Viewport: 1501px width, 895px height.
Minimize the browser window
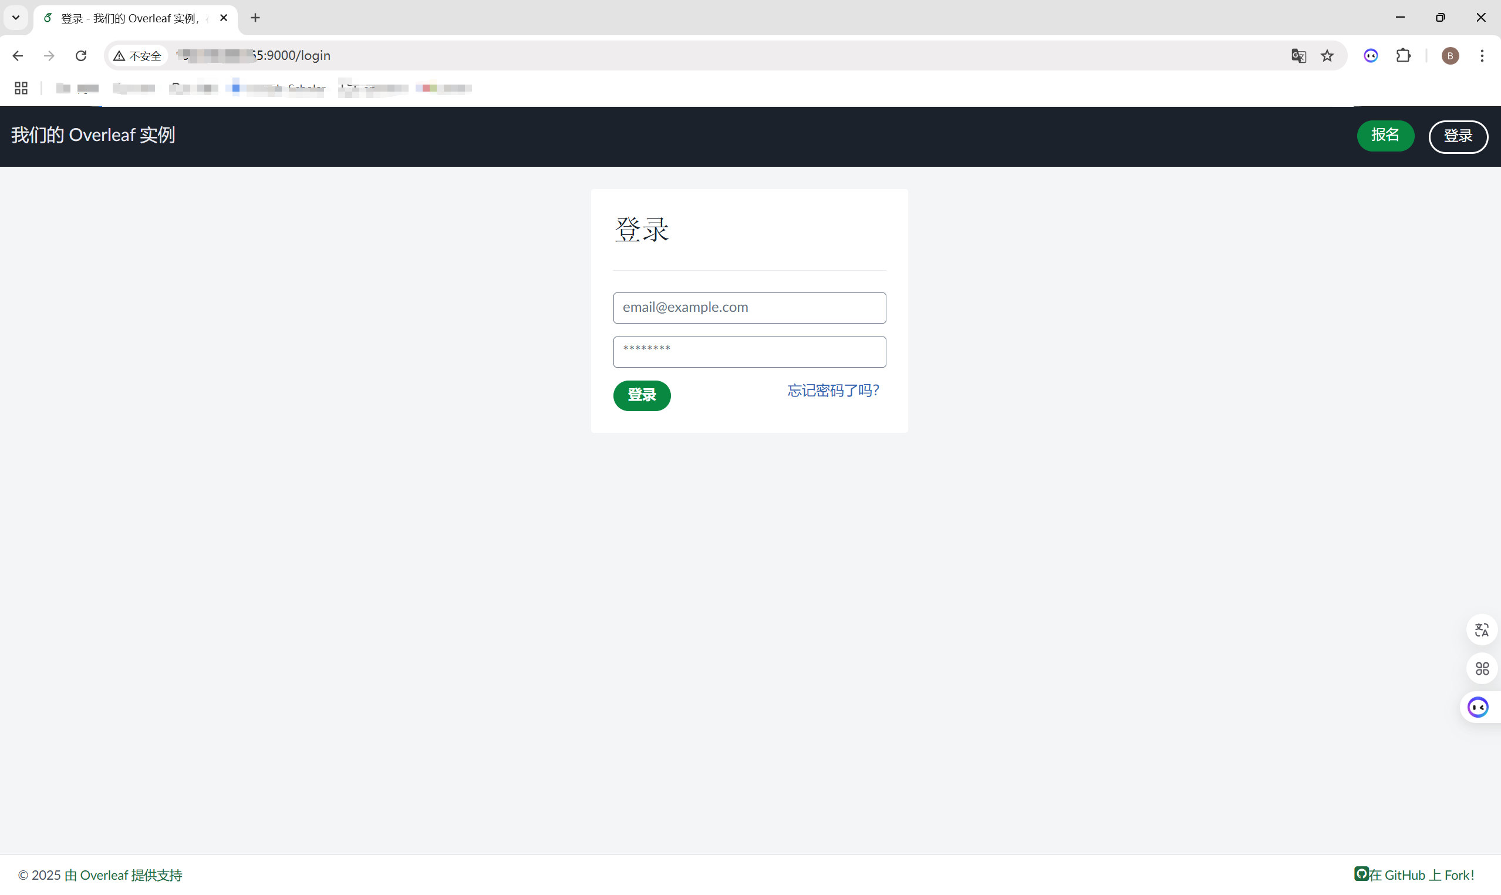click(1399, 18)
